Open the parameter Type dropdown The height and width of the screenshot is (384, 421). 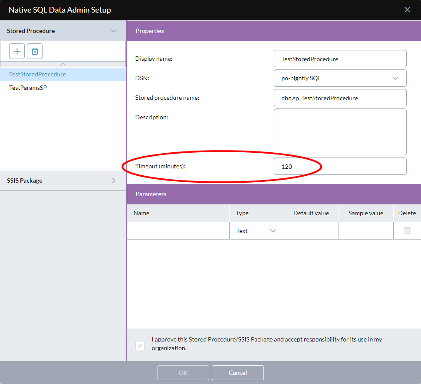tap(257, 231)
